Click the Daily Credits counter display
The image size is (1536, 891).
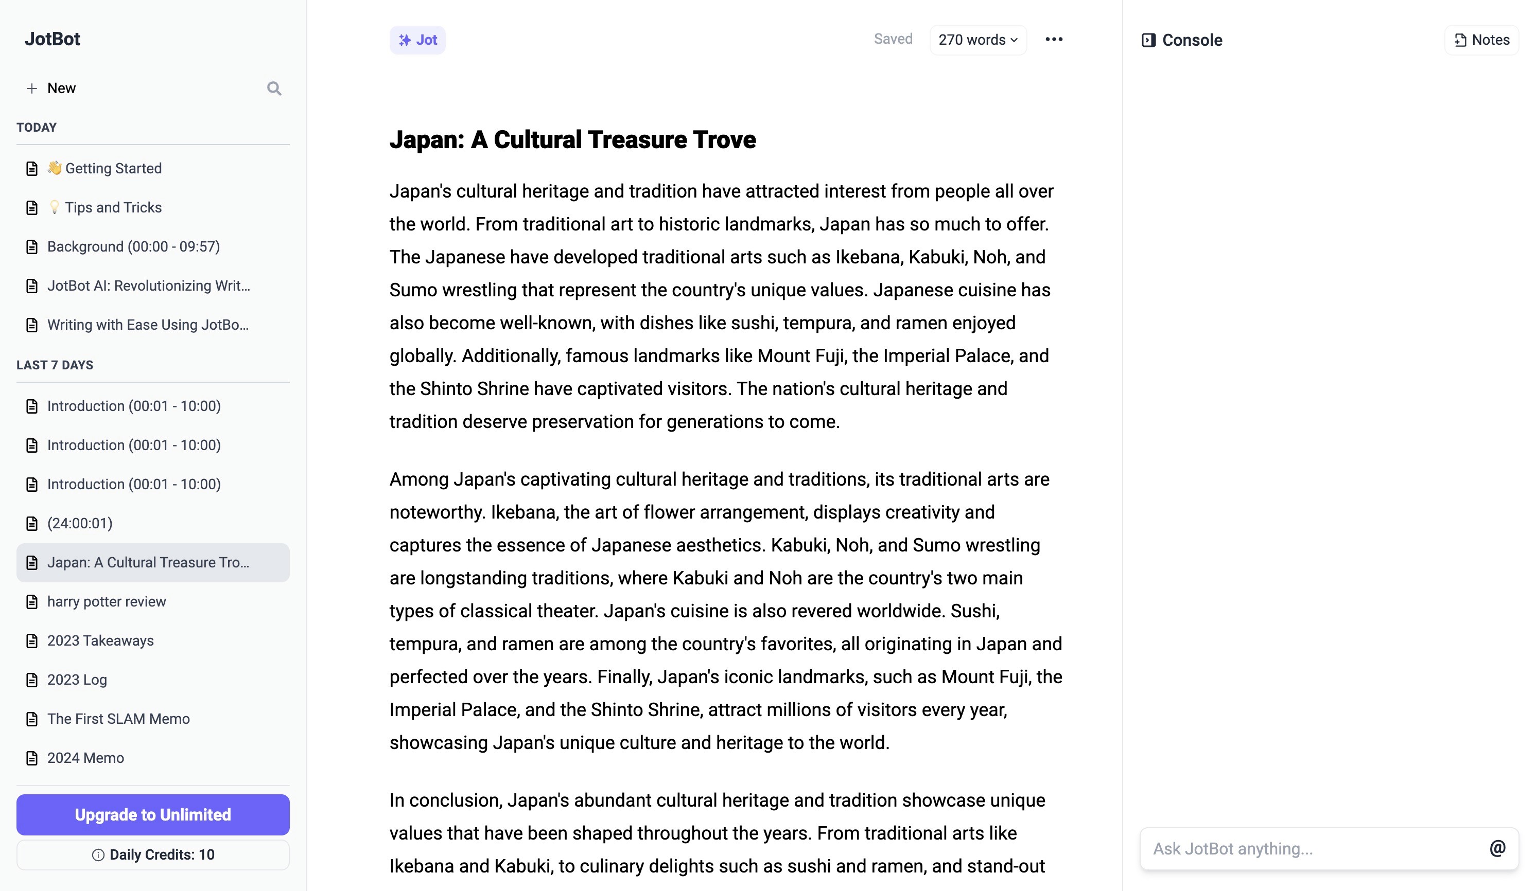(153, 855)
